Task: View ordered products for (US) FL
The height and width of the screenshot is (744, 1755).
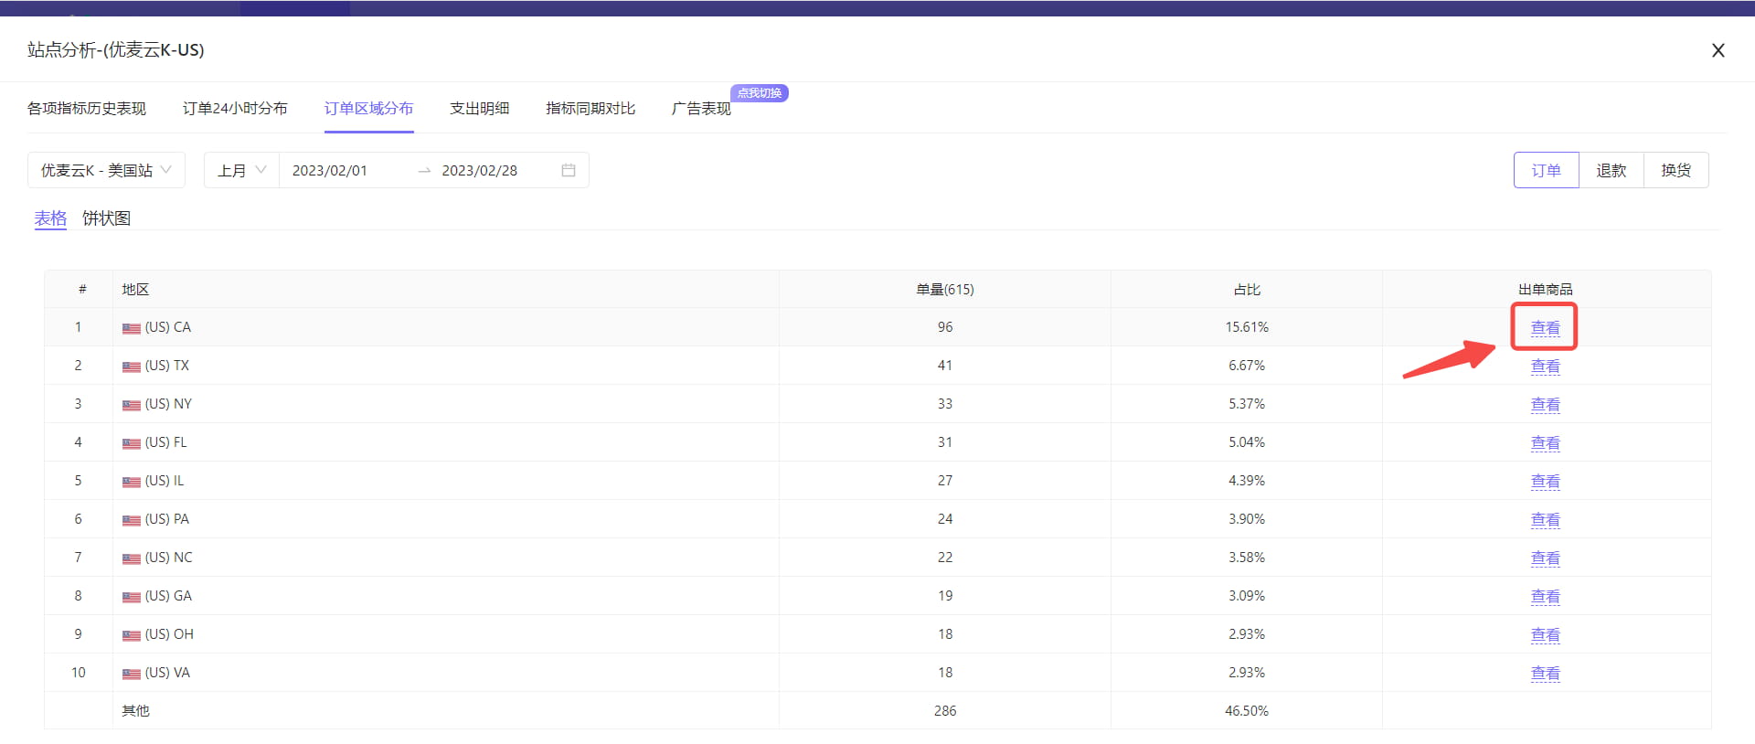Action: (1546, 442)
